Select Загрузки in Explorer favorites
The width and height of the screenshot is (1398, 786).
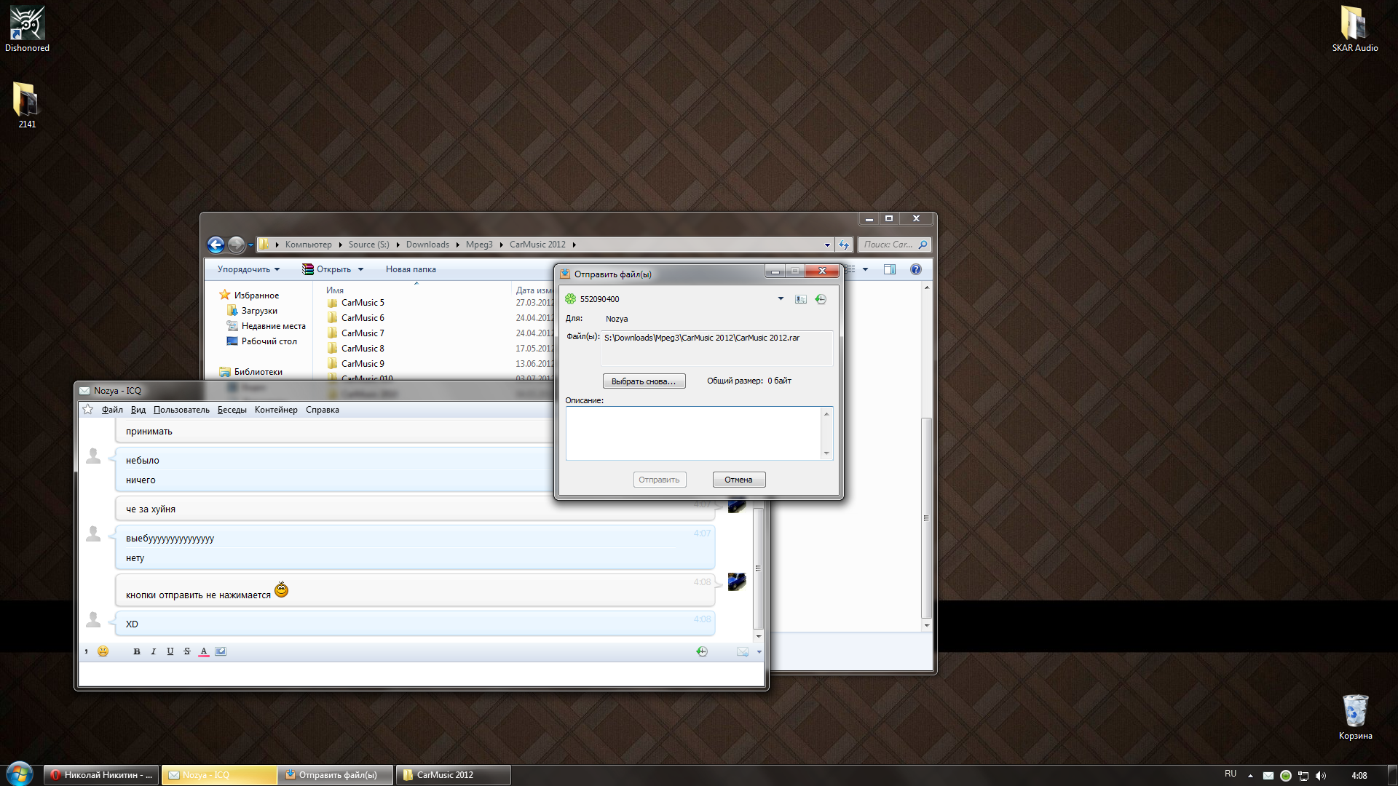[259, 311]
